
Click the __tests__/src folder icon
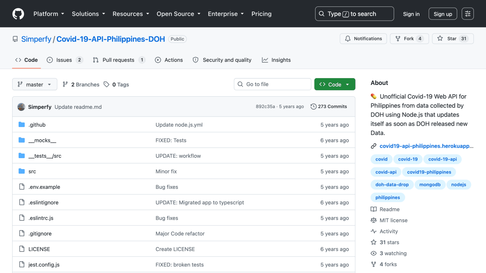click(x=22, y=156)
